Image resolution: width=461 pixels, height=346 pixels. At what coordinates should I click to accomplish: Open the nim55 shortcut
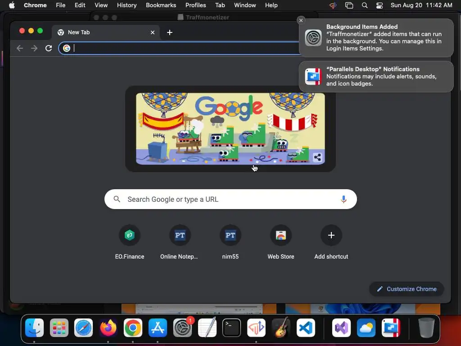pos(230,242)
